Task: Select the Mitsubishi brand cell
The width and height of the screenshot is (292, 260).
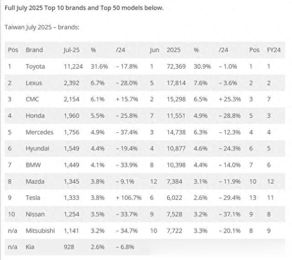Action: point(40,230)
